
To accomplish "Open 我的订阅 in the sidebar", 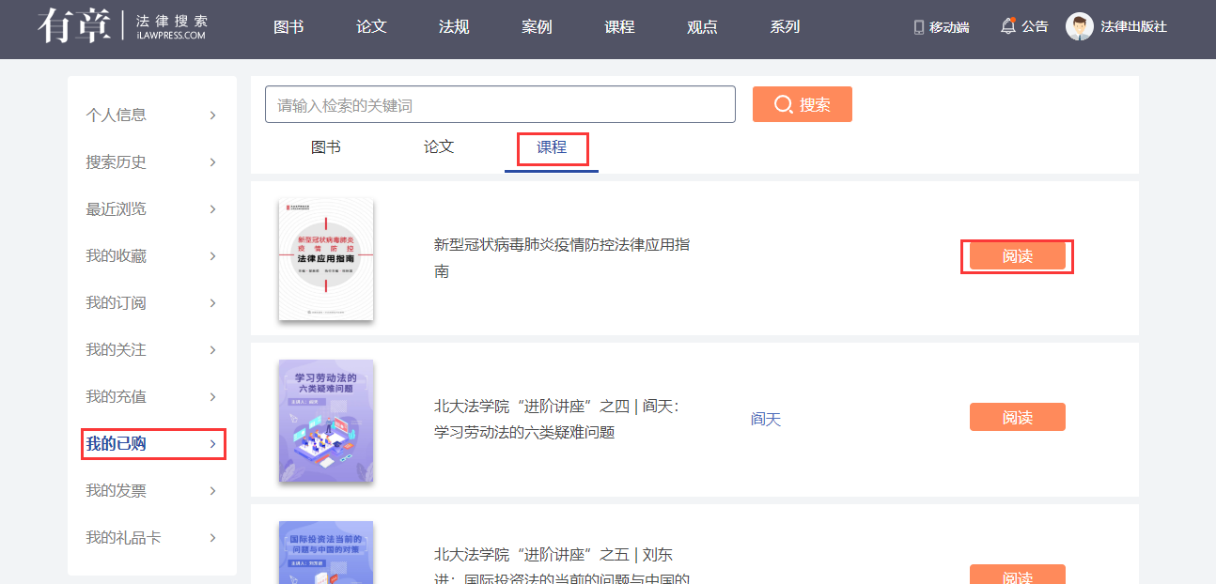I will (117, 303).
